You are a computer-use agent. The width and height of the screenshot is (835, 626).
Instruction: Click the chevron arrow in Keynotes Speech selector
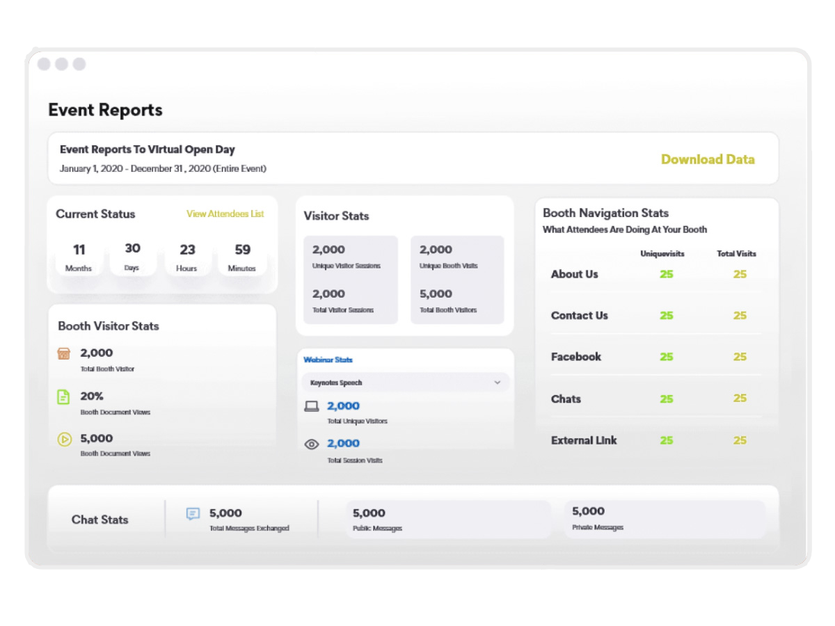(497, 383)
